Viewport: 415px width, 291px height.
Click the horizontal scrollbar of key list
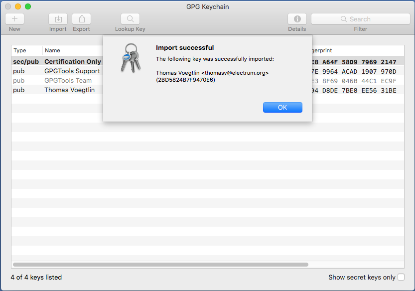point(160,265)
